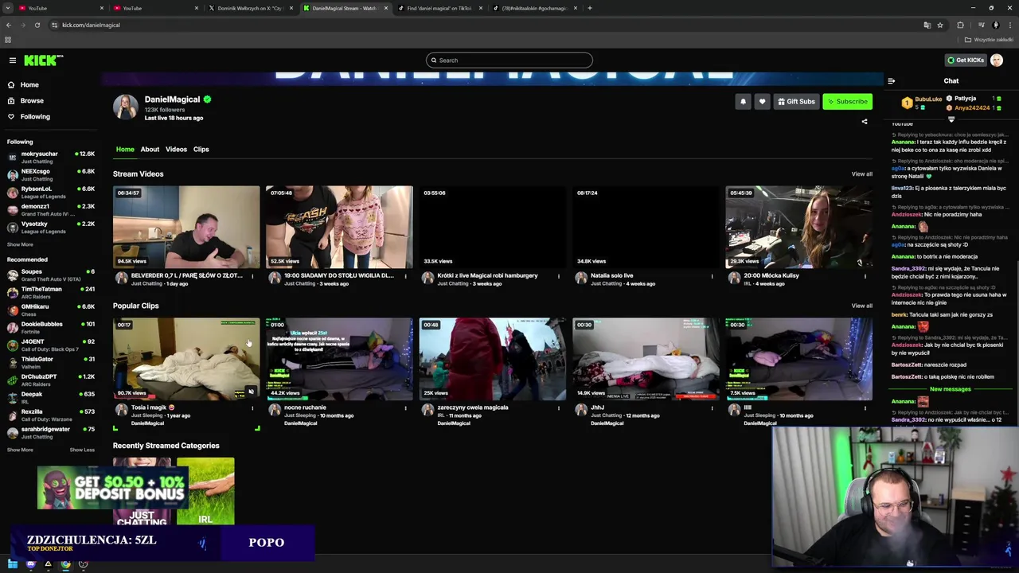1019x573 pixels.
Task: Enable notifications with the bell icon
Action: coord(743,101)
